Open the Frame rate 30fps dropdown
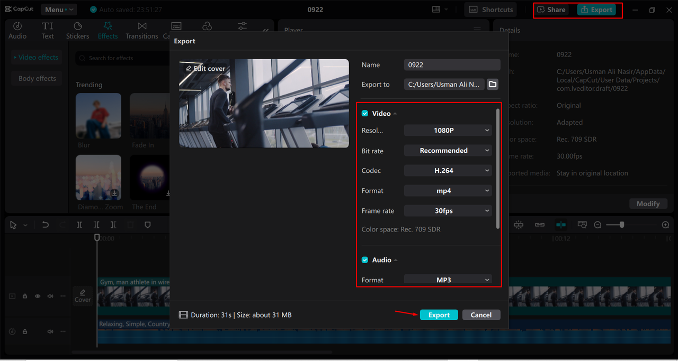 pyautogui.click(x=448, y=210)
